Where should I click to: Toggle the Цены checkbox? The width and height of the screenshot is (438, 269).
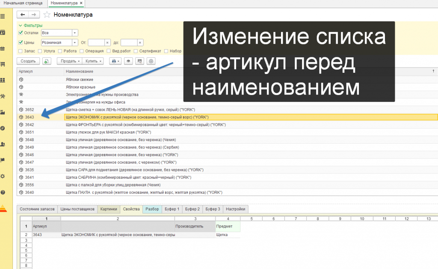(21, 42)
